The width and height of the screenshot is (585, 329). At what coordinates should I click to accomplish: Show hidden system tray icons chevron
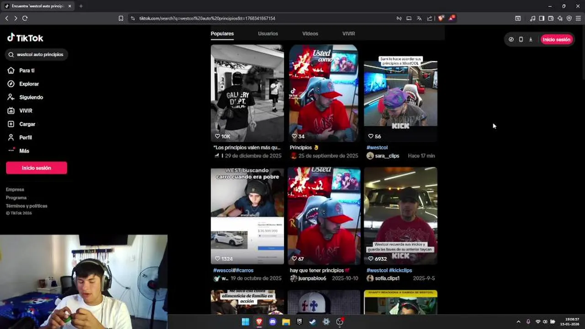coord(518,322)
